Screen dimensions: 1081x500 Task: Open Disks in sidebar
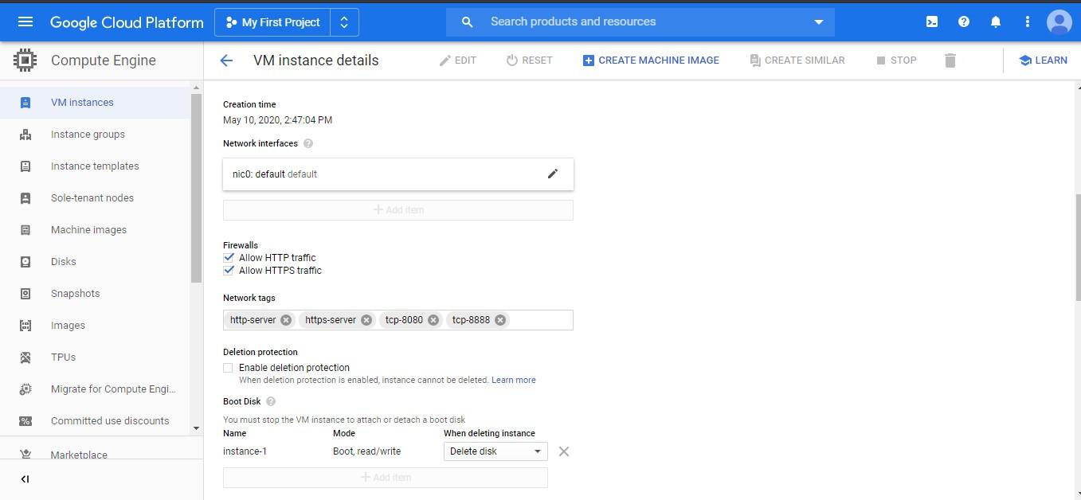pos(96,262)
